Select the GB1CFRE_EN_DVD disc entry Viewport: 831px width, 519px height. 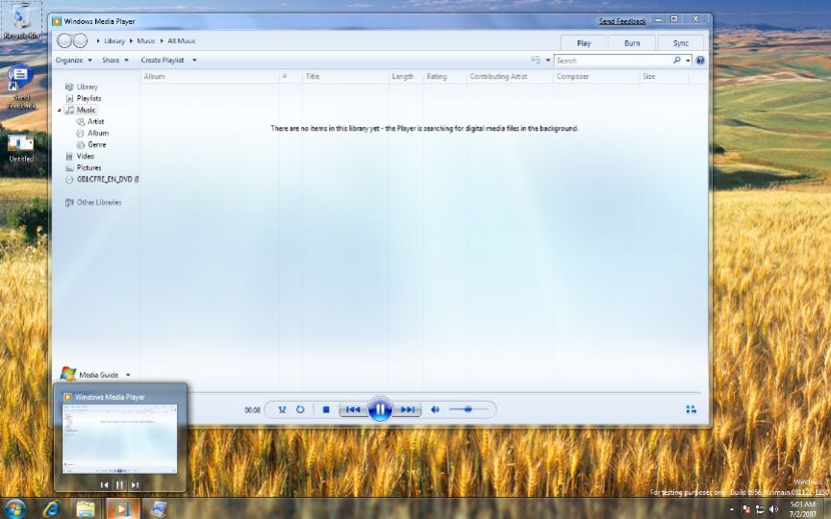click(x=107, y=180)
